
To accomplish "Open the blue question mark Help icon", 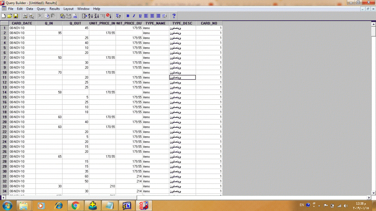I will (x=174, y=16).
